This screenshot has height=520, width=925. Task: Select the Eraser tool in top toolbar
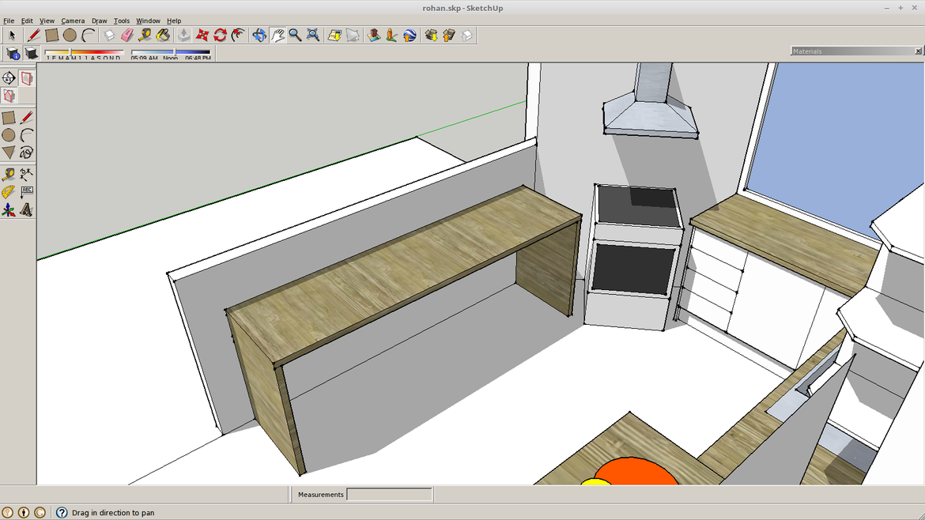point(127,36)
